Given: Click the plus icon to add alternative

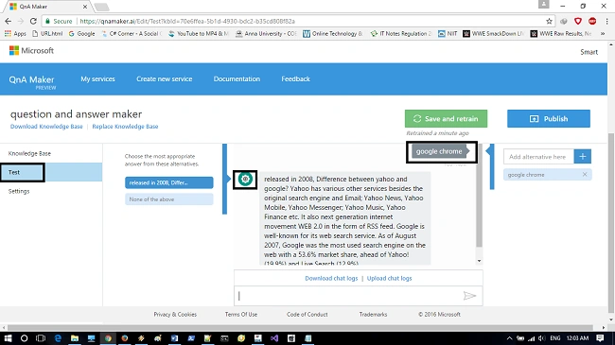Looking at the screenshot, I should pyautogui.click(x=583, y=156).
